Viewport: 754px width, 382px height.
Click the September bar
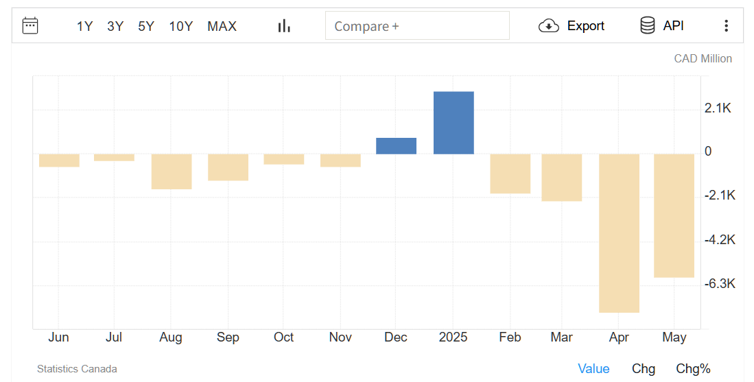click(228, 167)
